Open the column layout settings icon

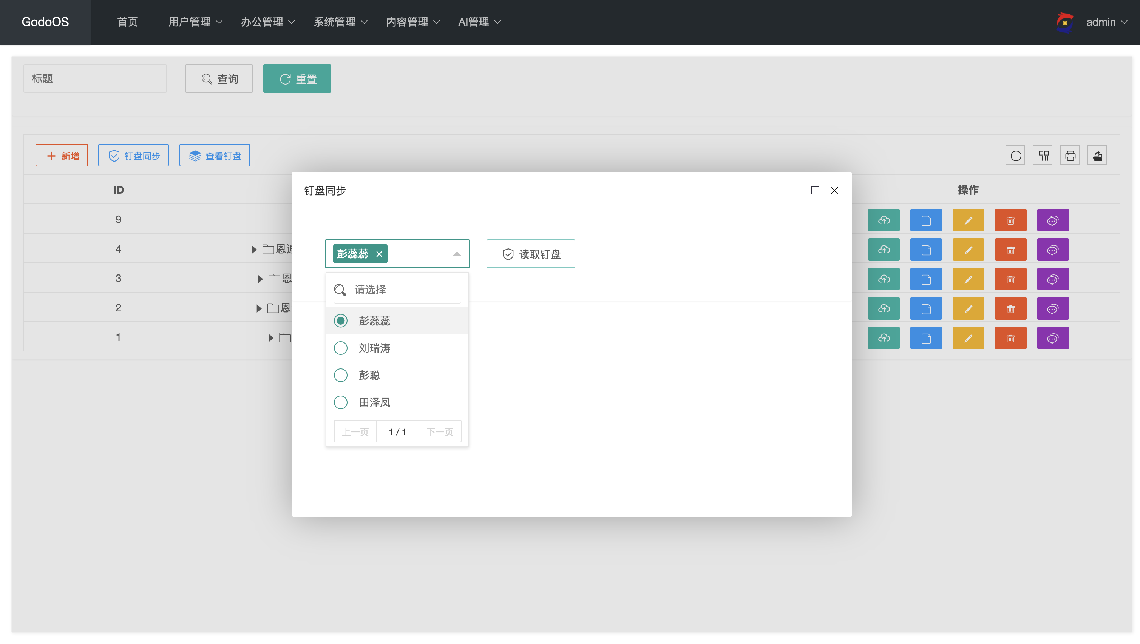point(1043,155)
